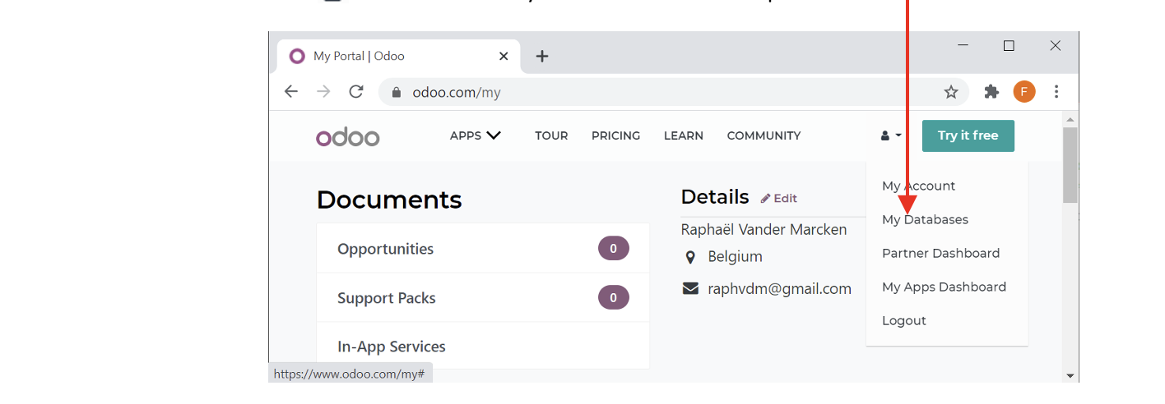The height and width of the screenshot is (404, 1165).
Task: Close the My Portal | Odoo tab
Action: point(504,57)
